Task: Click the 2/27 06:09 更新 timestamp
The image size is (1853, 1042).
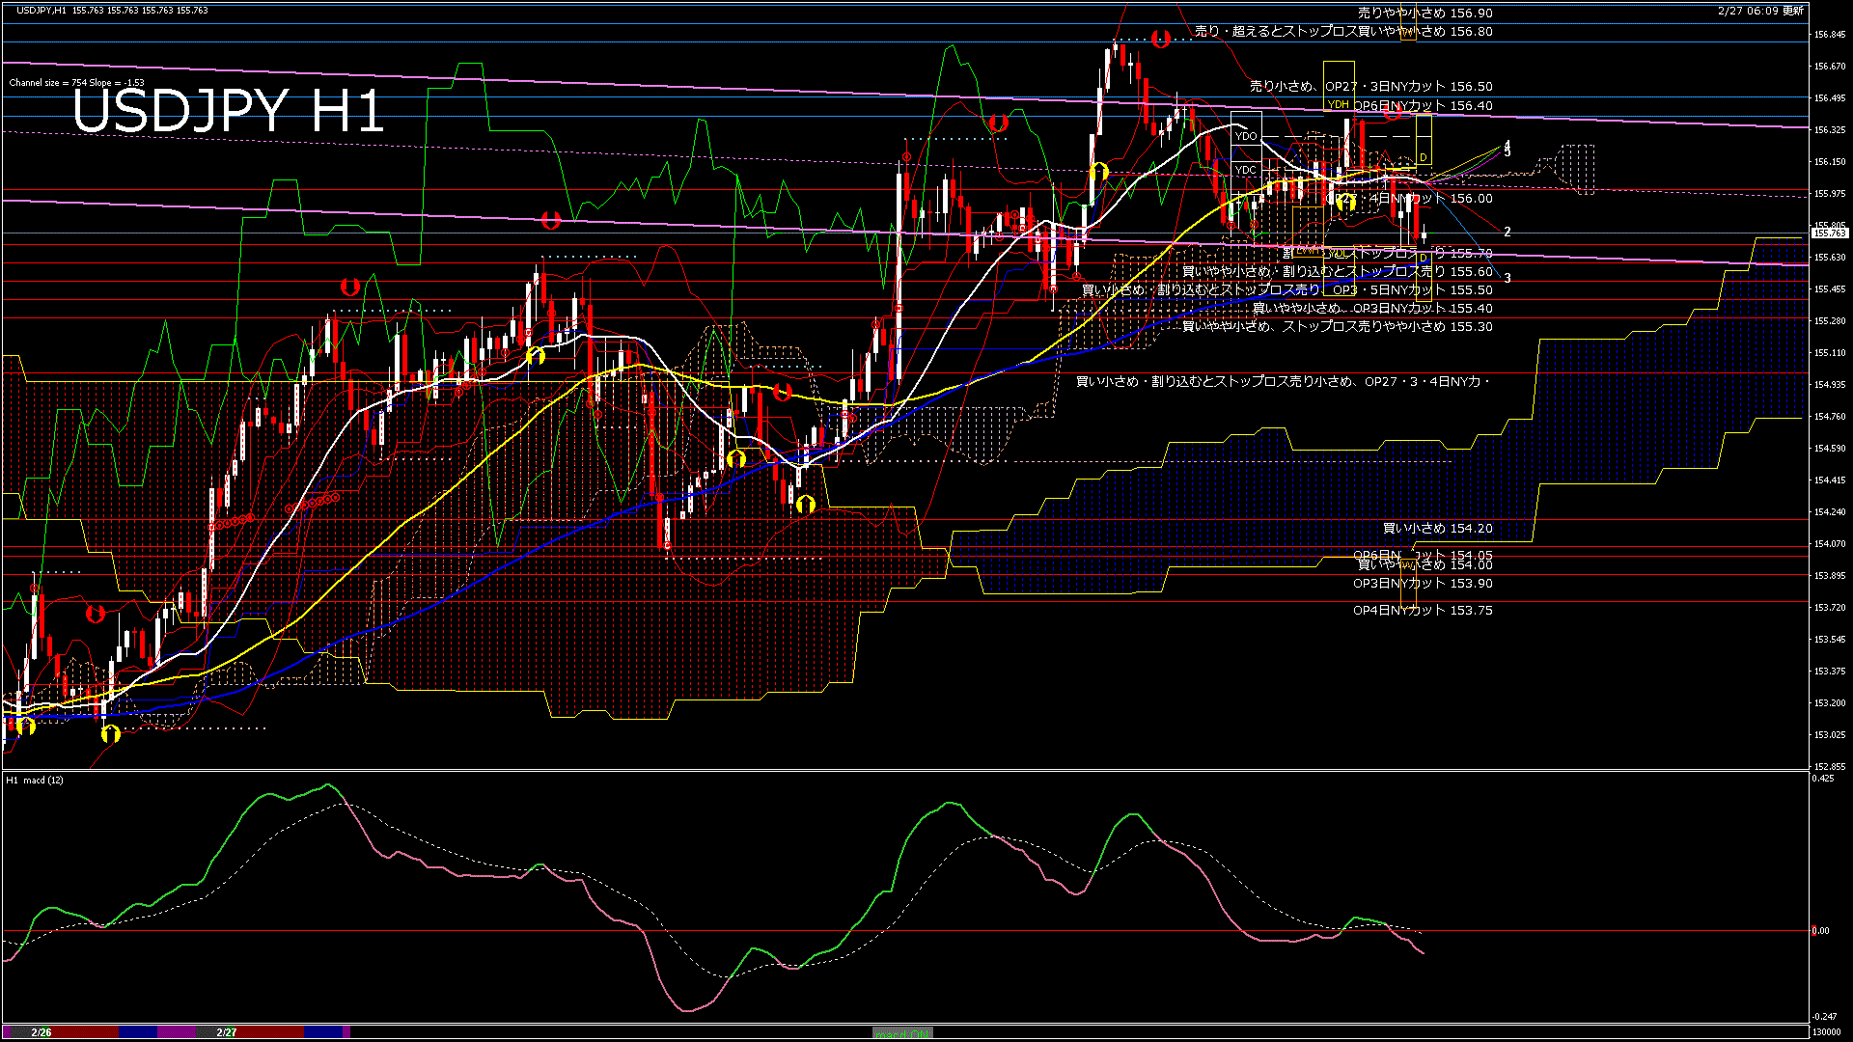Action: click(x=1760, y=11)
